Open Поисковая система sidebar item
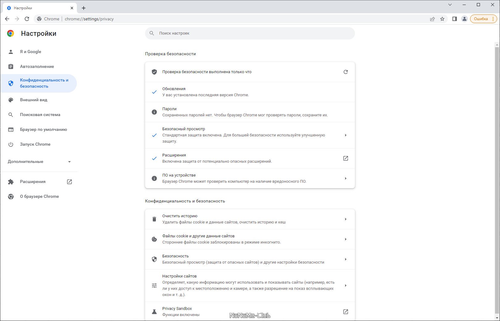The width and height of the screenshot is (500, 321). click(x=40, y=115)
